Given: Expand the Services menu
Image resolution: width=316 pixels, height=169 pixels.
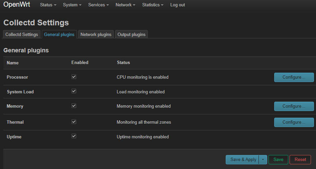Looking at the screenshot, I should (x=99, y=5).
